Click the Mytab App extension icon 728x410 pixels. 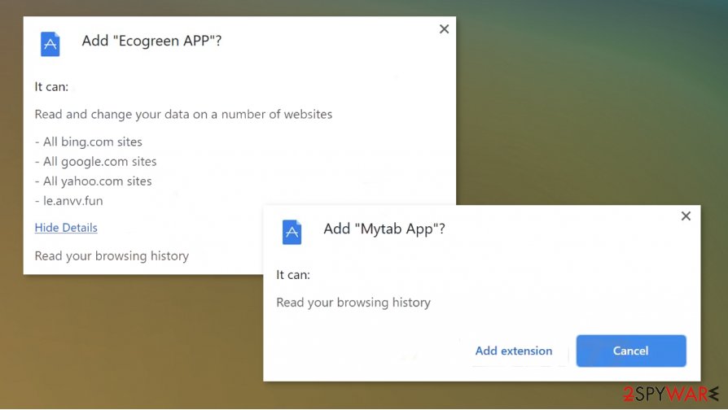[x=292, y=232]
